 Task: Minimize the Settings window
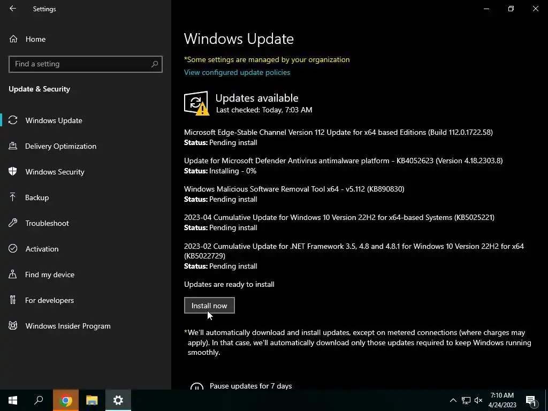tap(486, 9)
